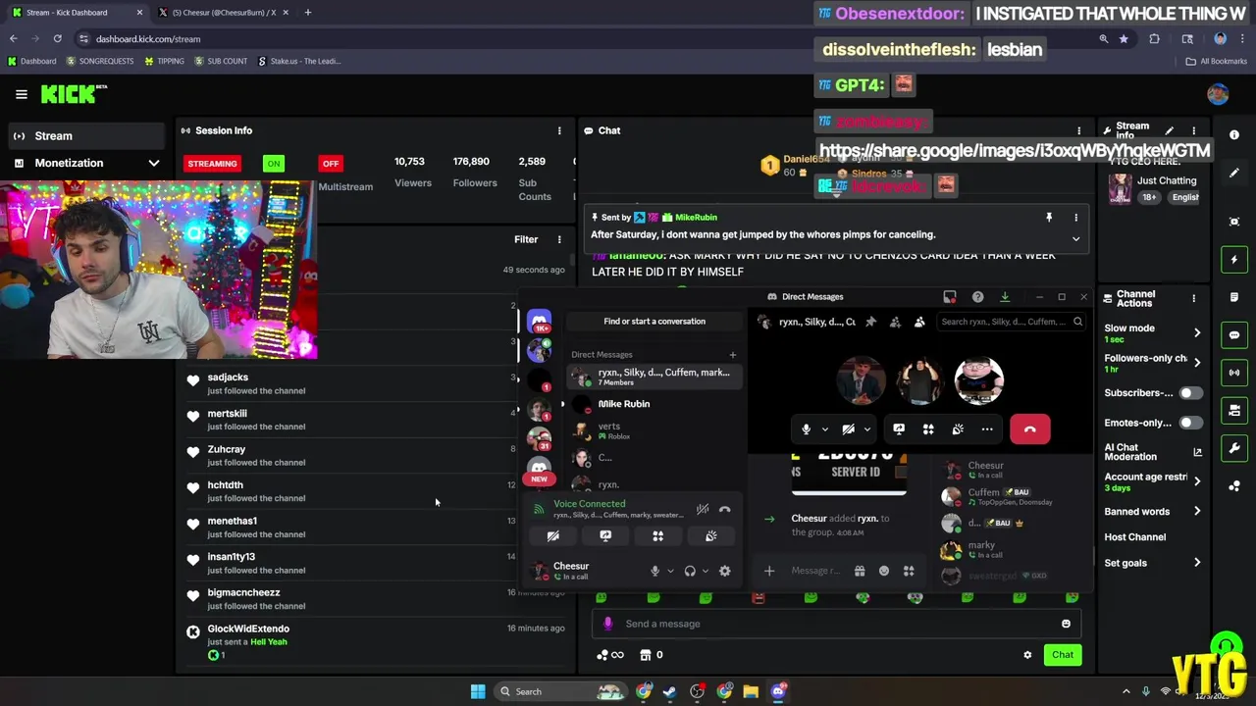This screenshot has height=706, width=1256.
Task: Open Discord call camera device dropdown
Action: (x=867, y=429)
